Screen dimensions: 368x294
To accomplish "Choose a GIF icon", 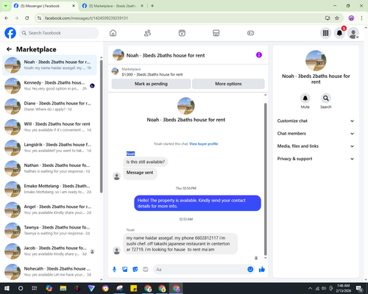I will tap(146, 270).
